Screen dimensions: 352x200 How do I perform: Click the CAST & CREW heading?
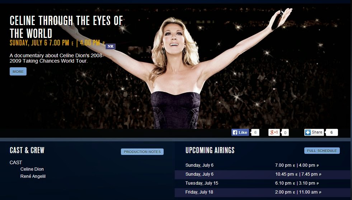click(27, 150)
